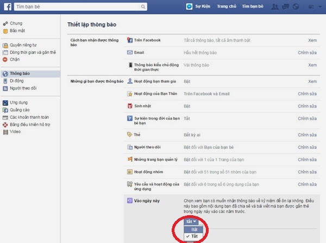This screenshot has height=243, width=326.
Task: Click 'Bật đối với Bạn của bạn bè' text
Action: click(x=209, y=147)
